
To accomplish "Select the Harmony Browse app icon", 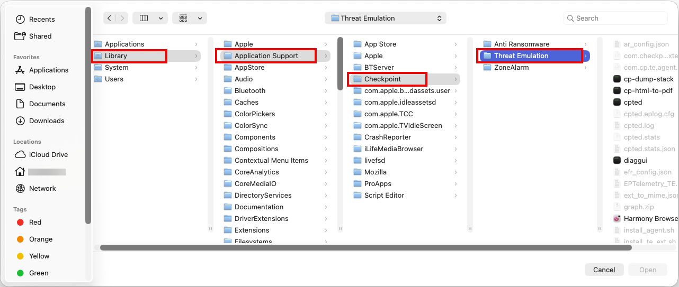I will coord(617,218).
